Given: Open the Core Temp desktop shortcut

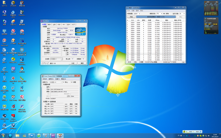Looking at the screenshot, I should click(13, 98).
